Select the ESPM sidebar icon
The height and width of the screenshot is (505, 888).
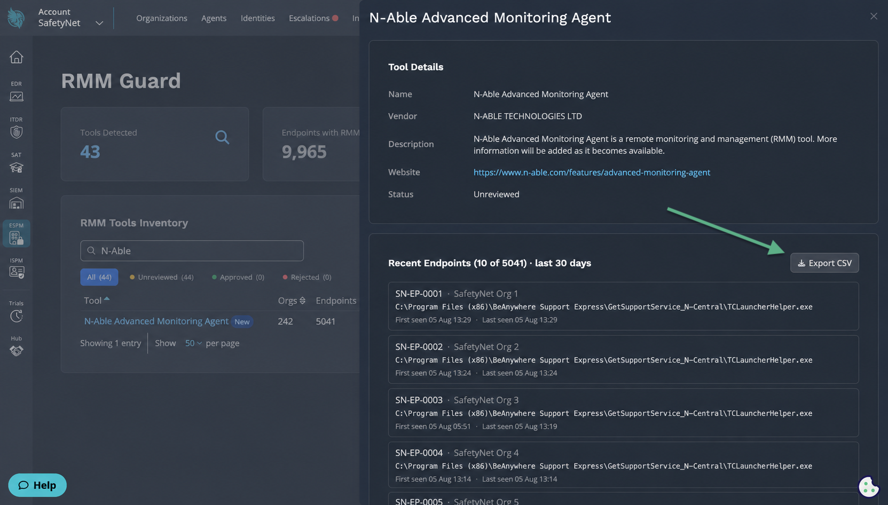17,234
